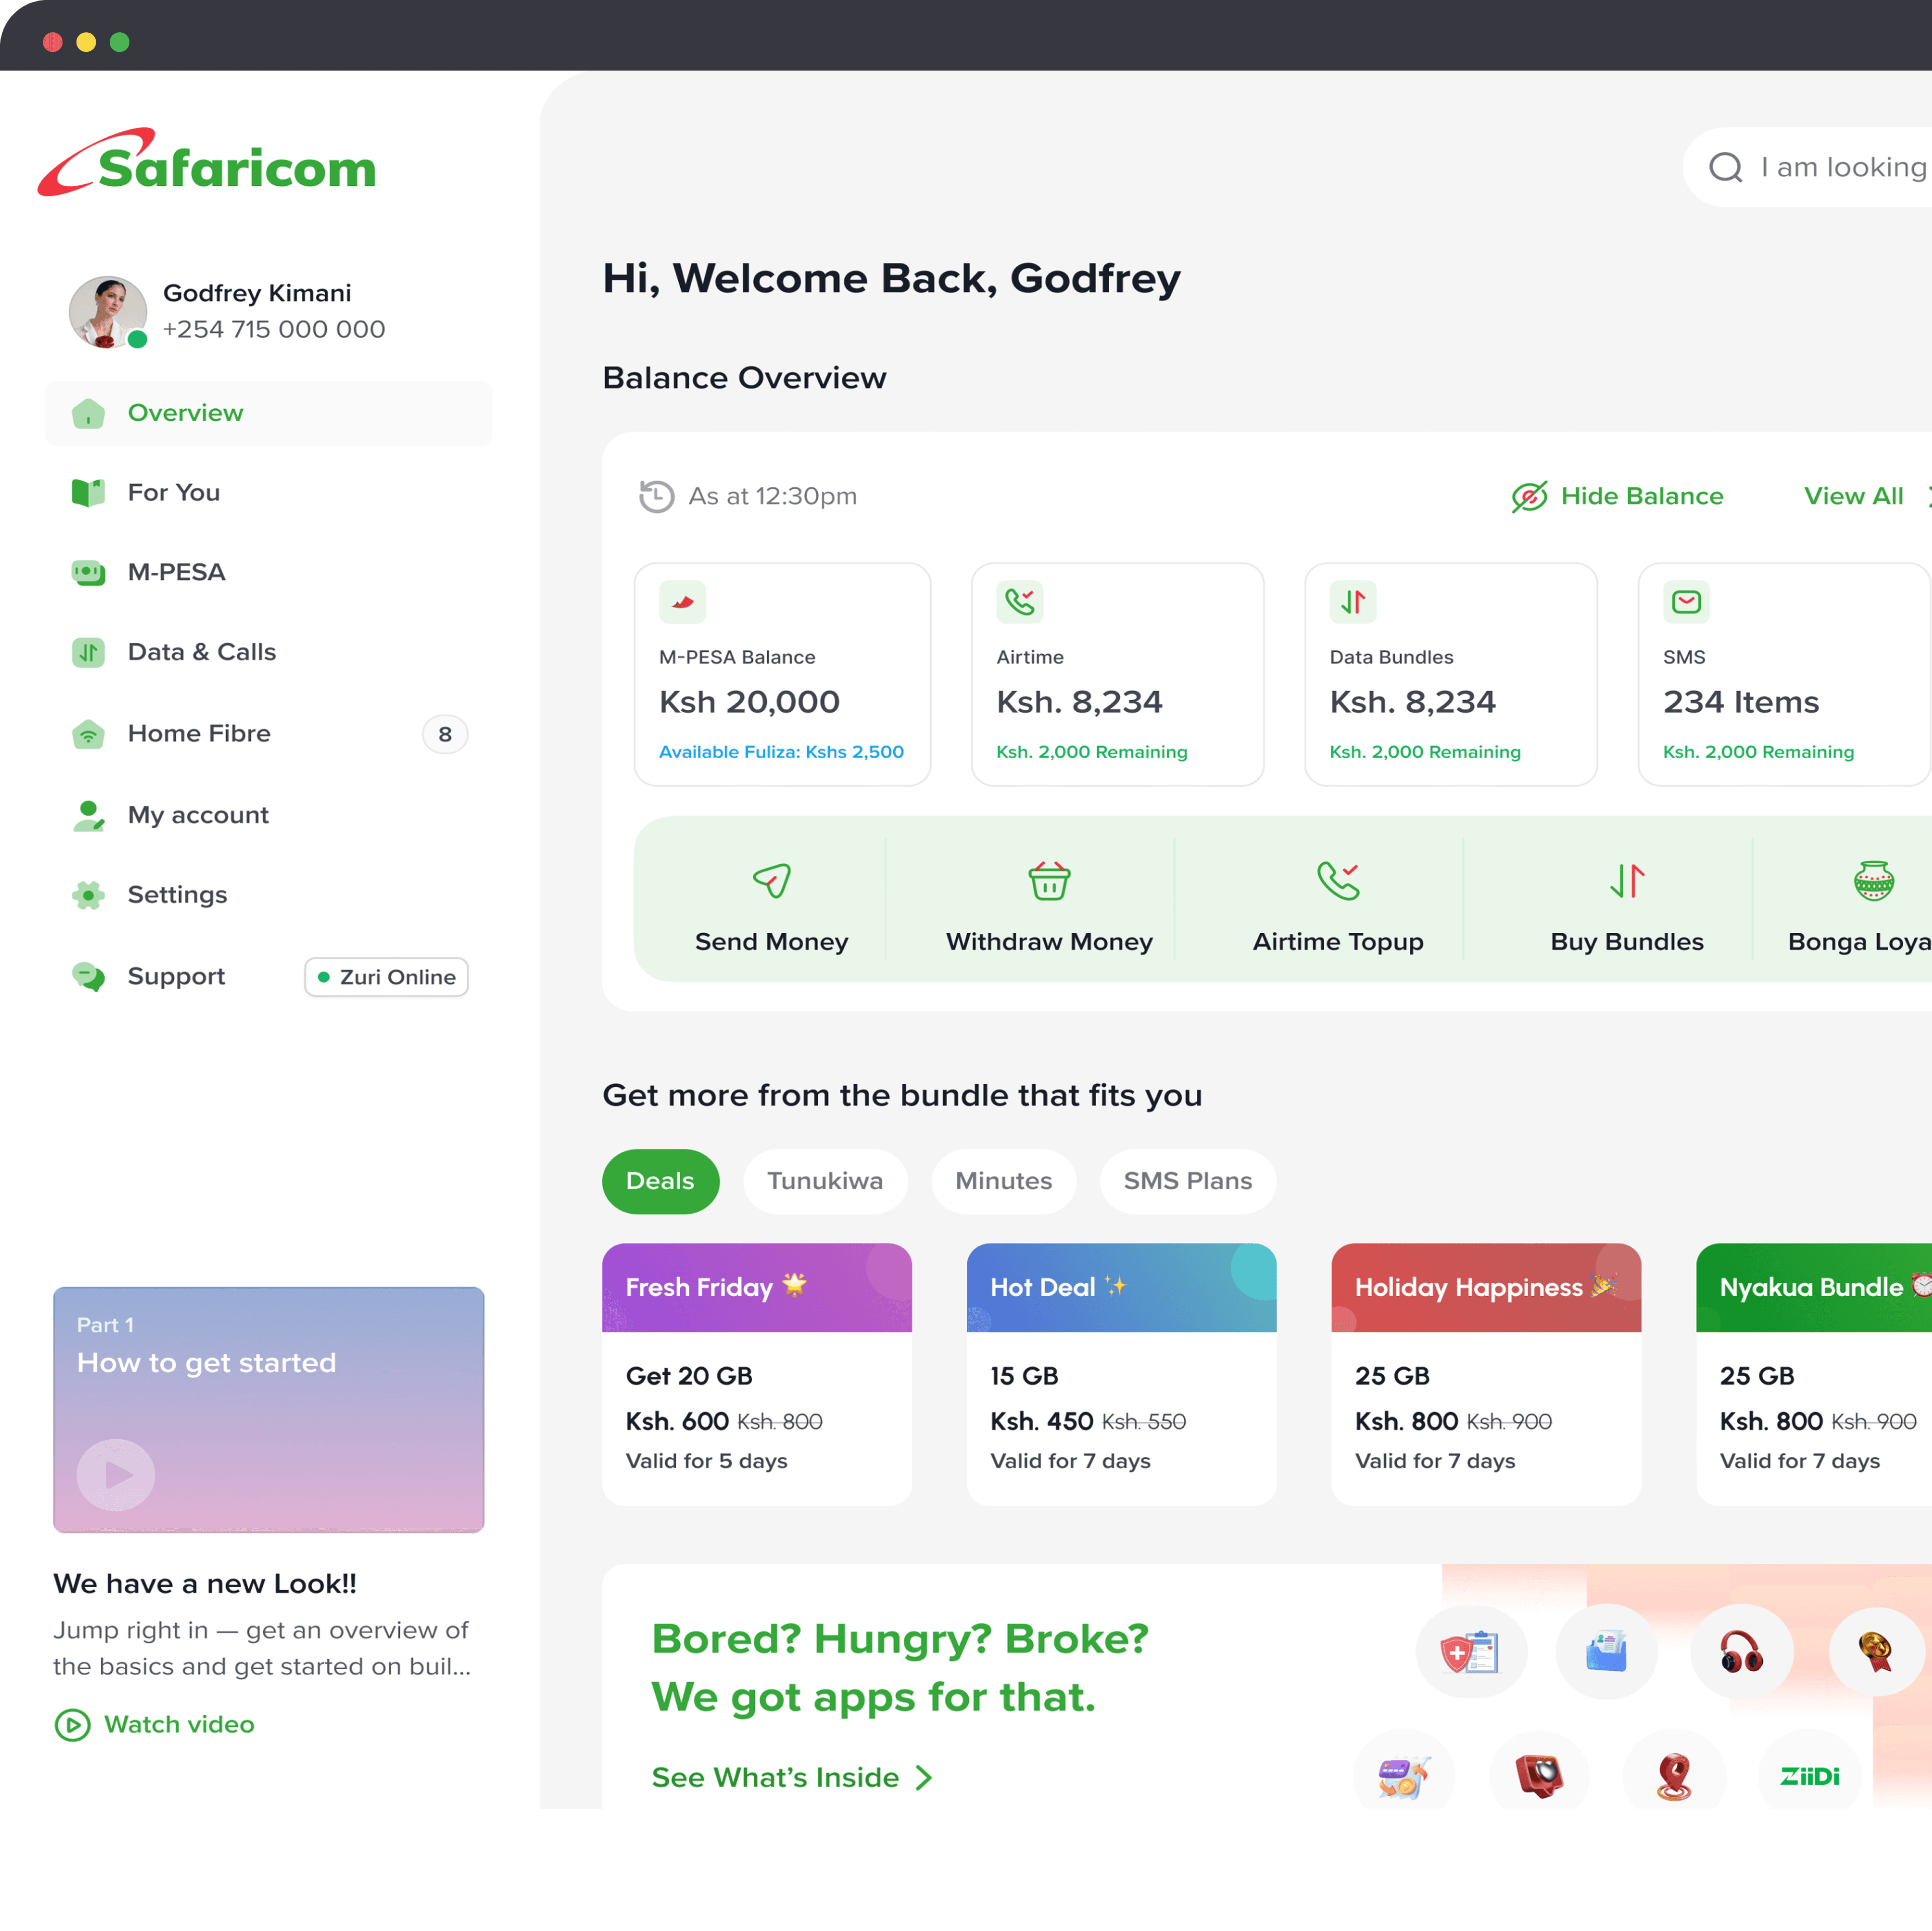Play the How to get started video

point(116,1475)
